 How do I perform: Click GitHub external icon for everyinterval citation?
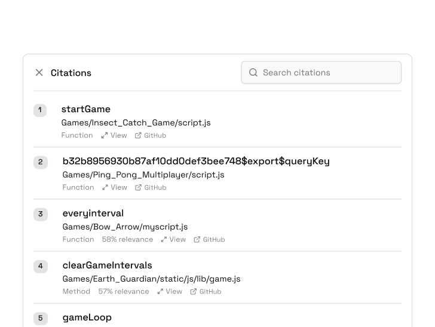(197, 239)
